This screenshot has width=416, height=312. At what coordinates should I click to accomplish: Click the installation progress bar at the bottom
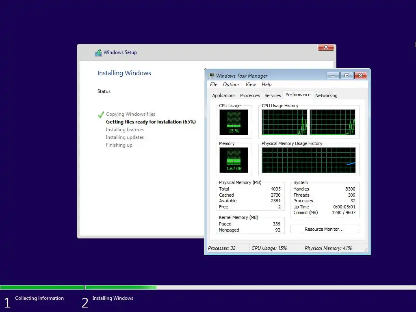tap(208, 287)
